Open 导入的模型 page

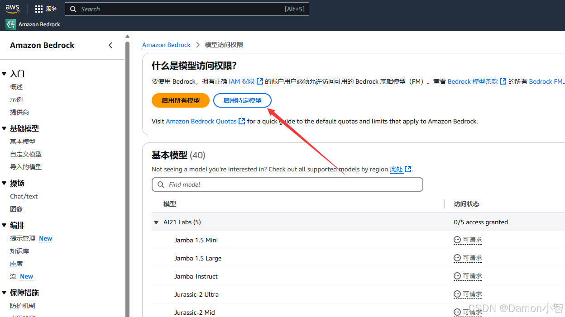point(26,167)
